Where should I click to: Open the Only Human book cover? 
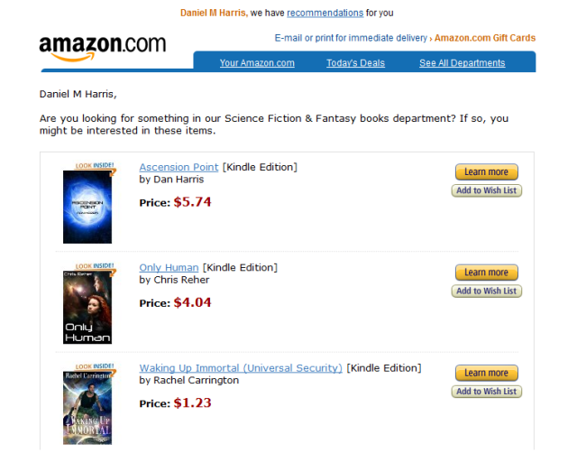87,308
